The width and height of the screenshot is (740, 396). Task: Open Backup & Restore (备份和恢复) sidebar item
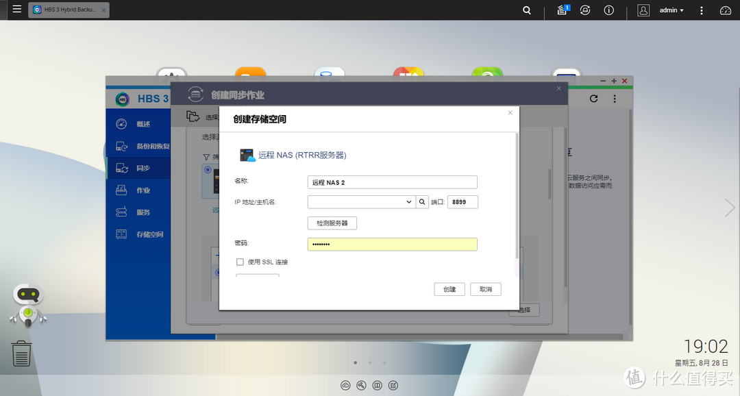pyautogui.click(x=138, y=147)
